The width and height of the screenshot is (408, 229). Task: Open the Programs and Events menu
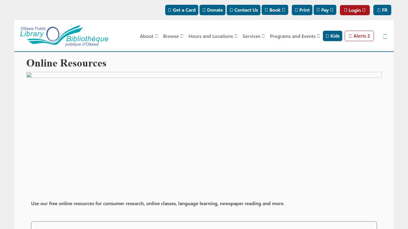[x=295, y=36]
